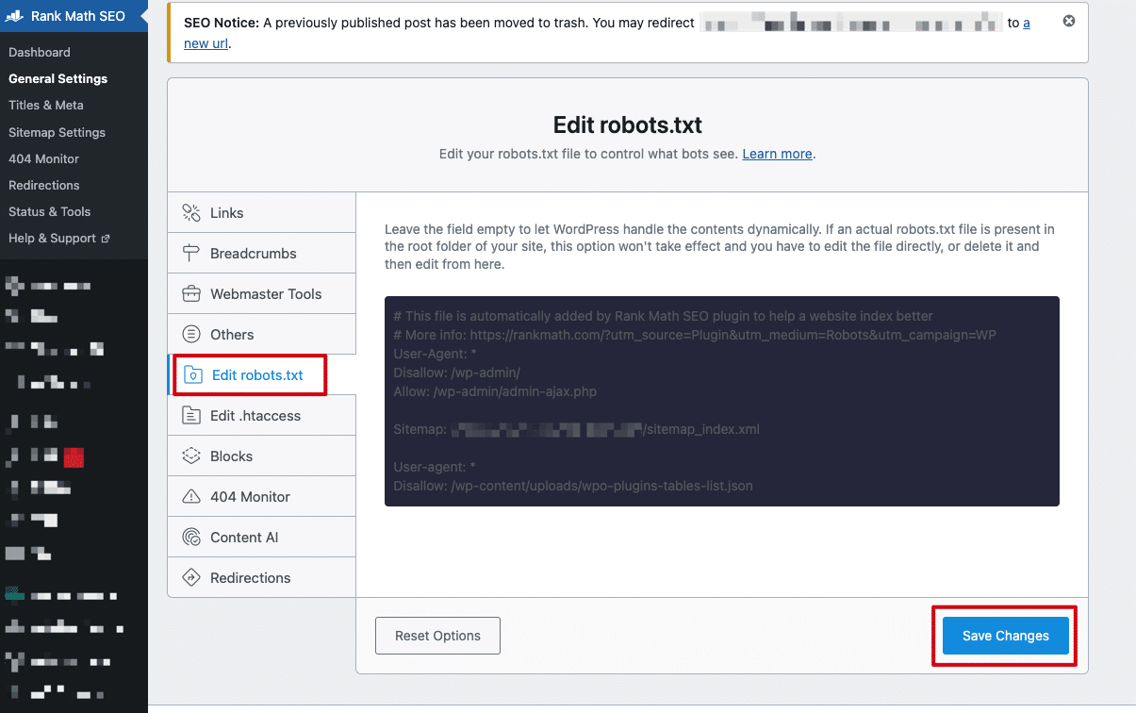Click the Breadcrumbs signpost icon

(x=191, y=254)
